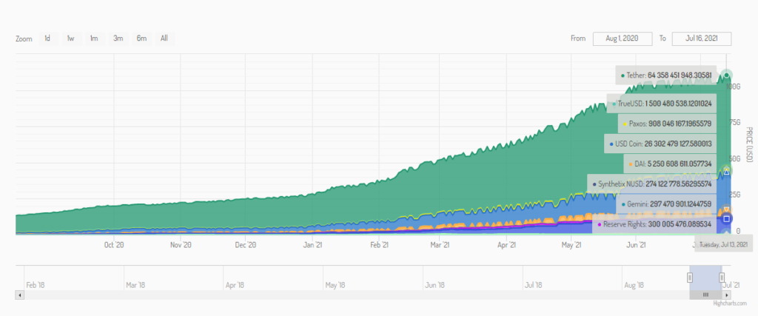Click the May '21 x-axis label

[571, 245]
